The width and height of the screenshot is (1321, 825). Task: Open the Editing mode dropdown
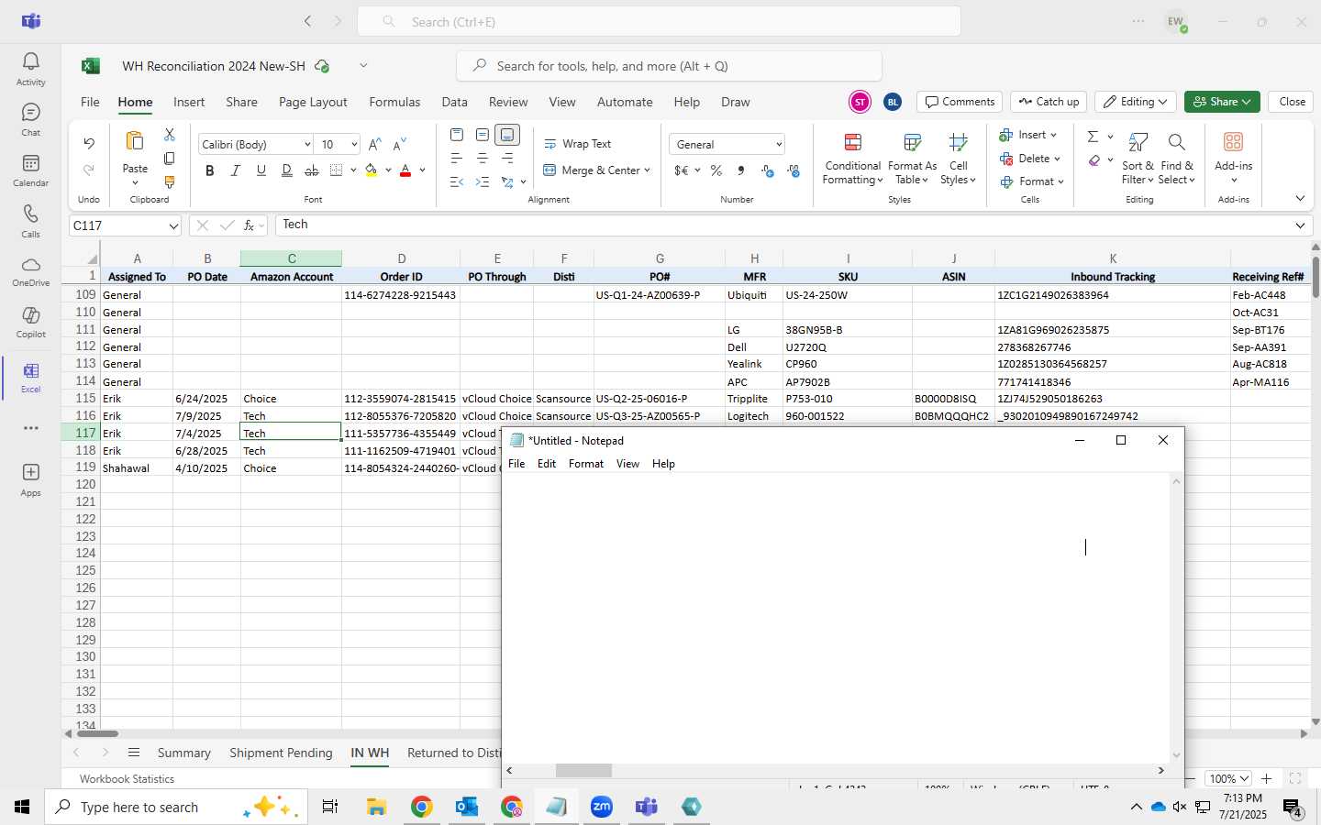click(x=1136, y=102)
